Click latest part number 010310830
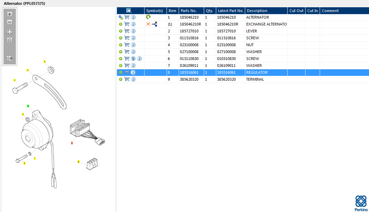Screen dimensions: 369x212 [x=226, y=59]
